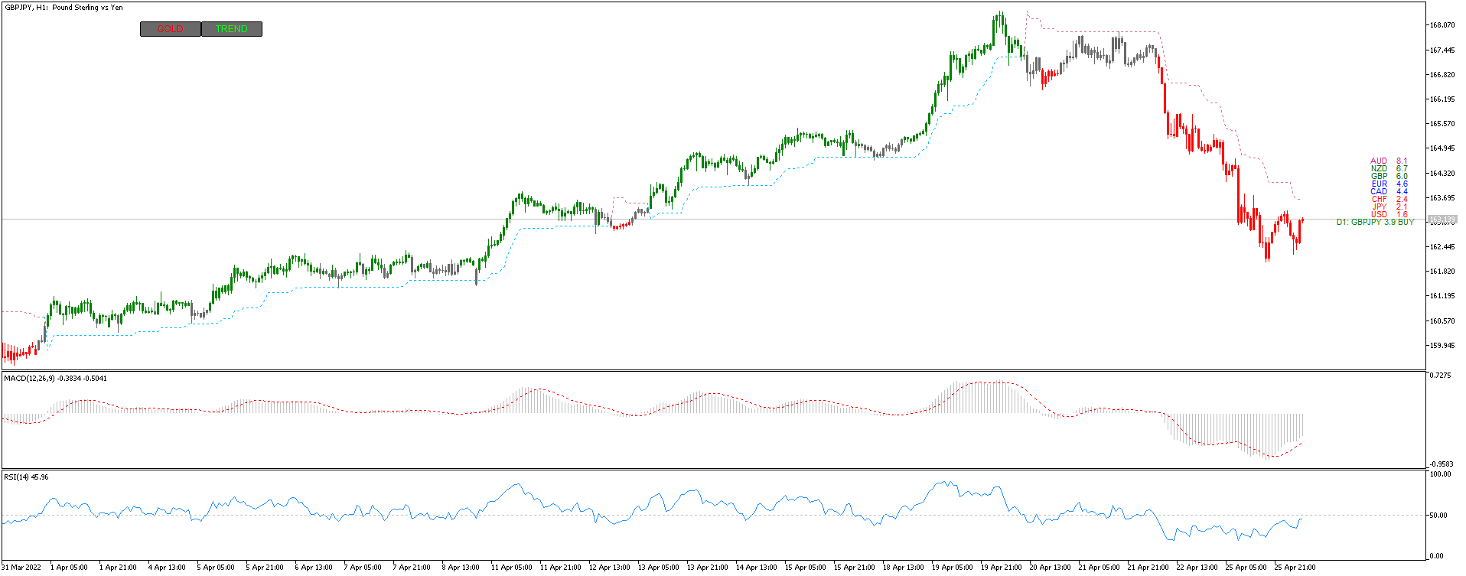Click the 25 Apr 21:00 time label
The width and height of the screenshot is (1466, 576).
(x=1295, y=568)
